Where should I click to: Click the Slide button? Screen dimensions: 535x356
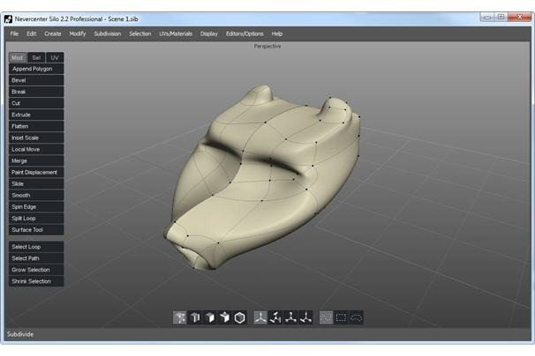click(x=36, y=183)
